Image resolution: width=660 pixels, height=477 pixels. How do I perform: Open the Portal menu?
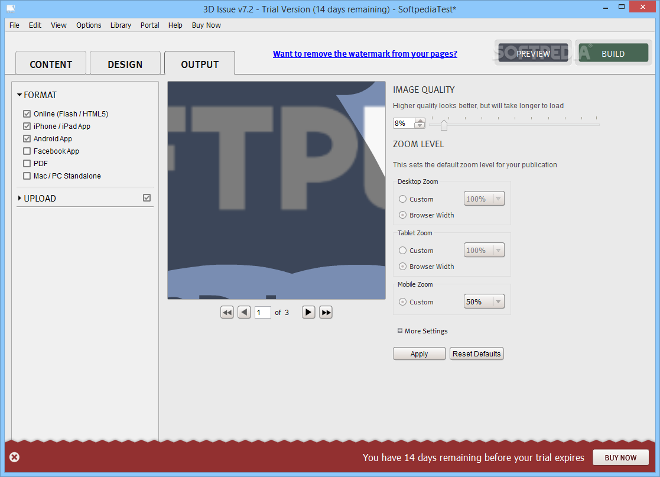150,25
